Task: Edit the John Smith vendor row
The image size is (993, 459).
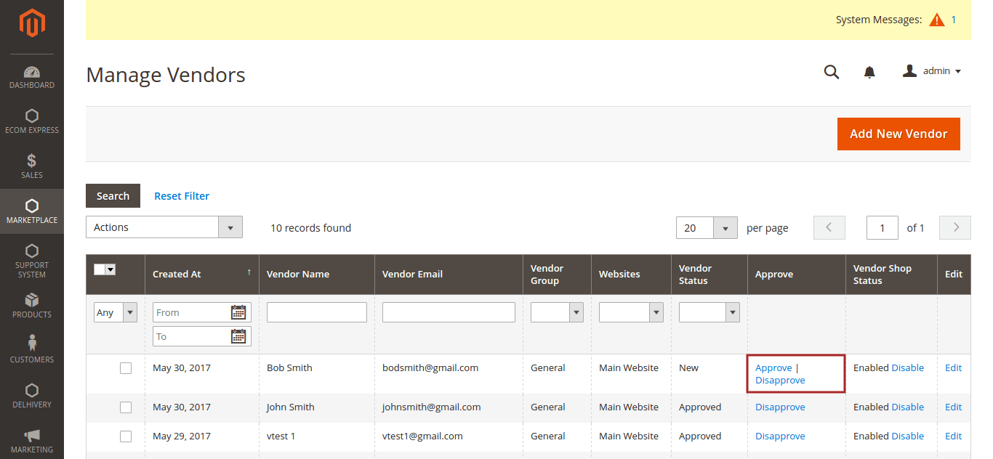Action: click(x=953, y=407)
